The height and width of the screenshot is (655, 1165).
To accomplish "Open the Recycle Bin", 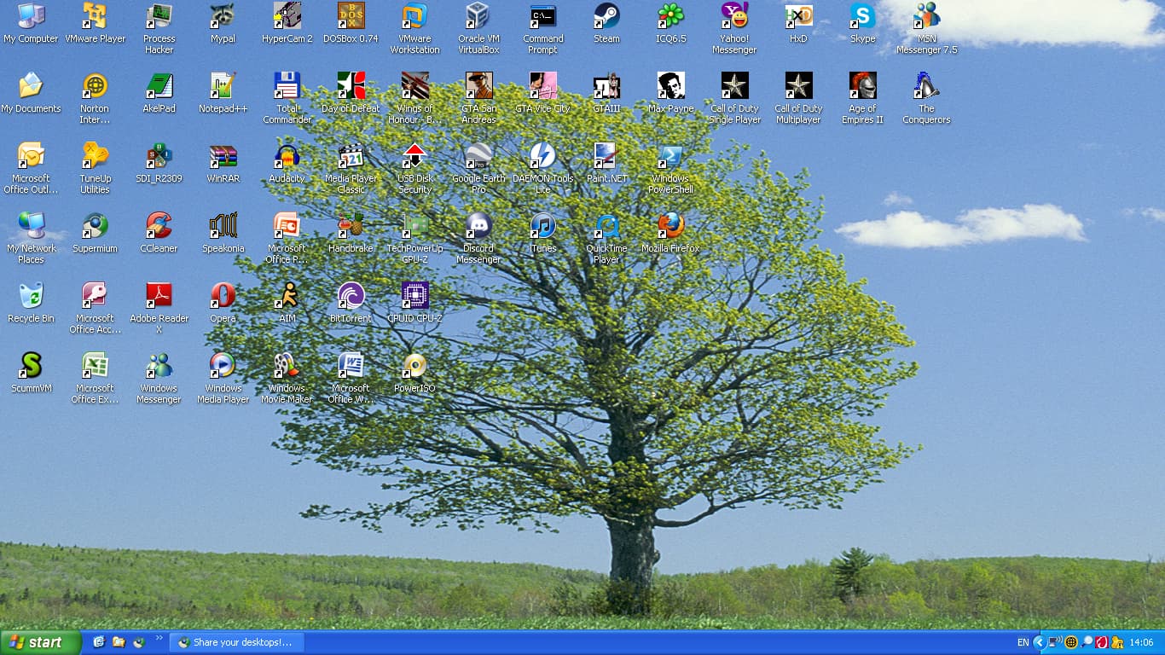I will pyautogui.click(x=31, y=296).
